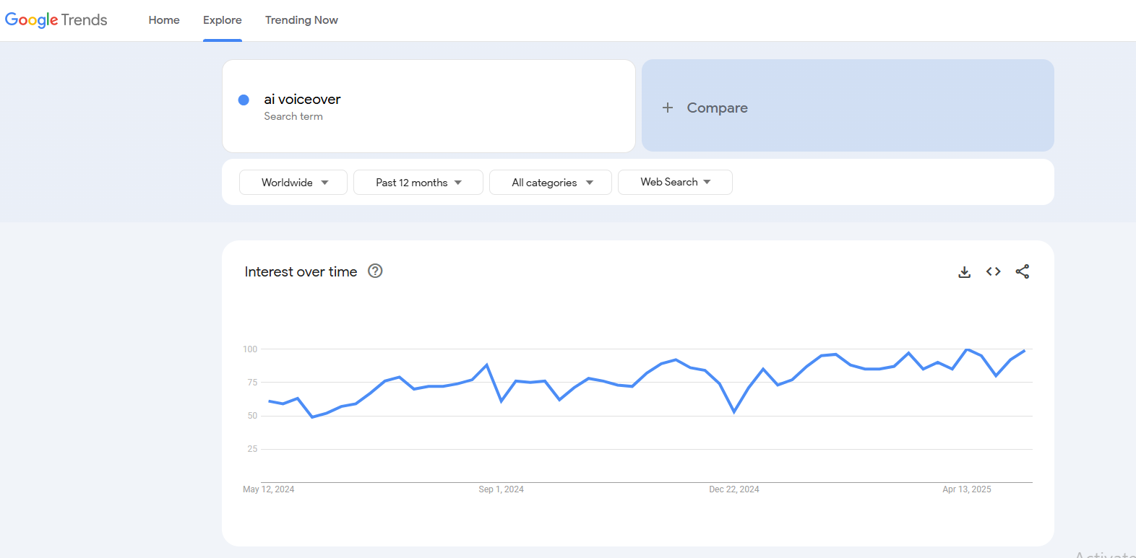This screenshot has height=558, width=1136.
Task: Open the embed code icon for chart
Action: 993,271
